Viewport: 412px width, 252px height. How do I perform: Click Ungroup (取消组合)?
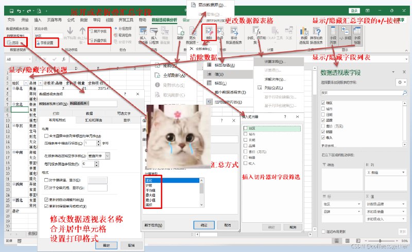[123, 35]
